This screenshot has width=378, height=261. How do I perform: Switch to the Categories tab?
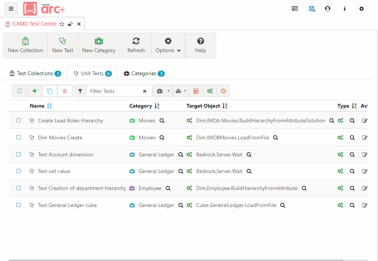coord(144,73)
